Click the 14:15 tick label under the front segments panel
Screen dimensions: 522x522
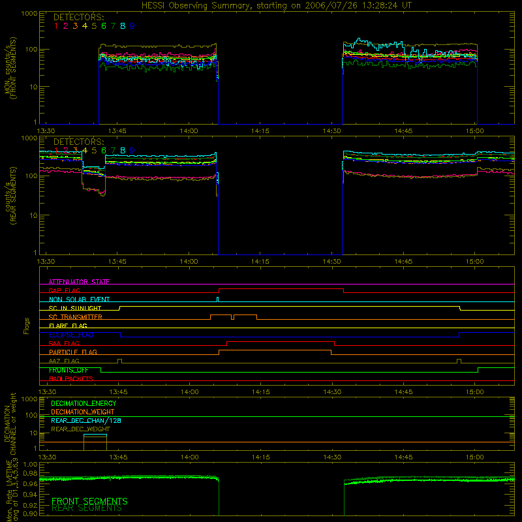(260, 131)
